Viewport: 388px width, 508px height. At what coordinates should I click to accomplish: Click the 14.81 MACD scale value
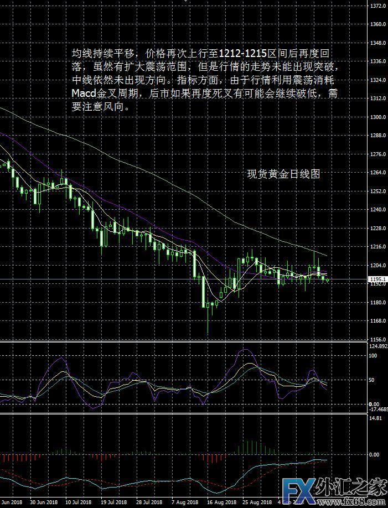[375, 419]
